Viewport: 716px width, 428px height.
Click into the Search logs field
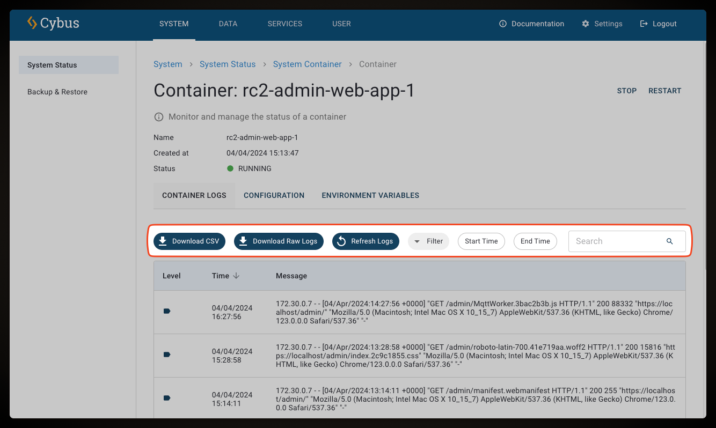coord(617,241)
